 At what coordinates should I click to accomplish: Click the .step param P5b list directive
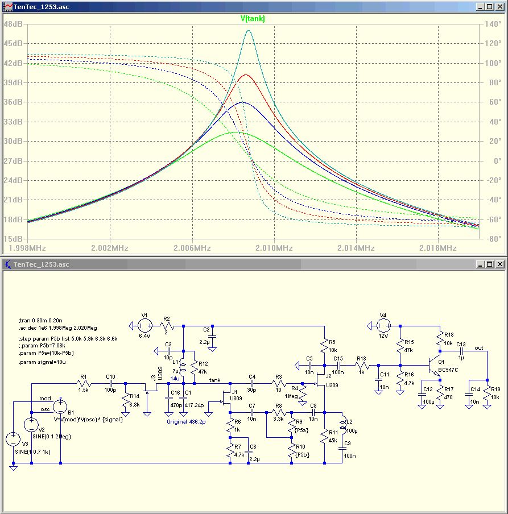coord(68,339)
